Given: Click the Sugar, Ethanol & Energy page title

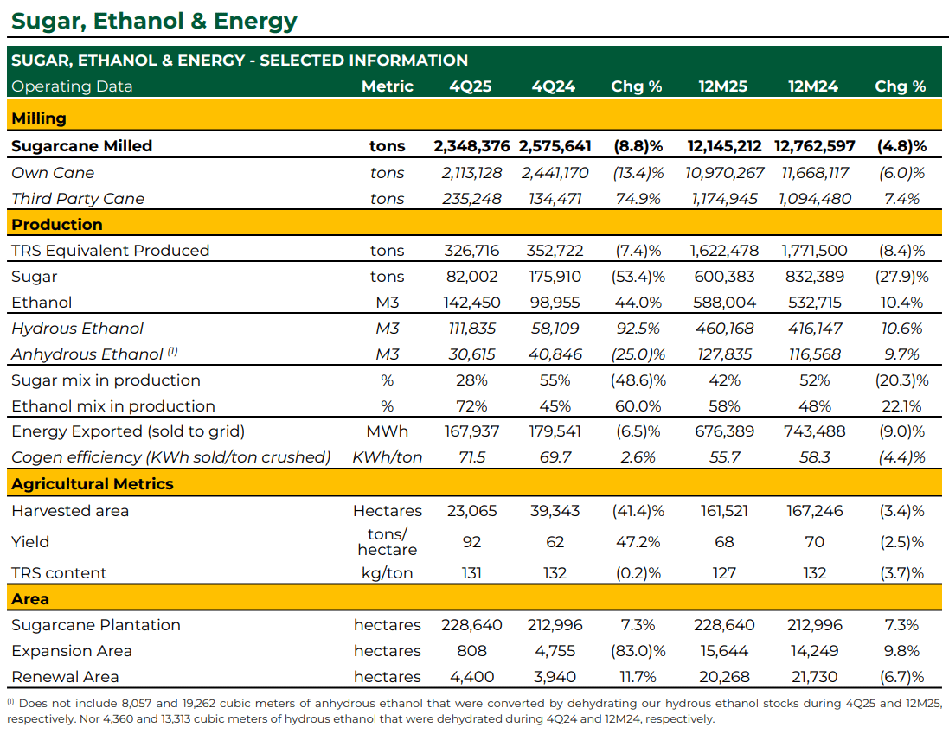Looking at the screenshot, I should point(154,21).
